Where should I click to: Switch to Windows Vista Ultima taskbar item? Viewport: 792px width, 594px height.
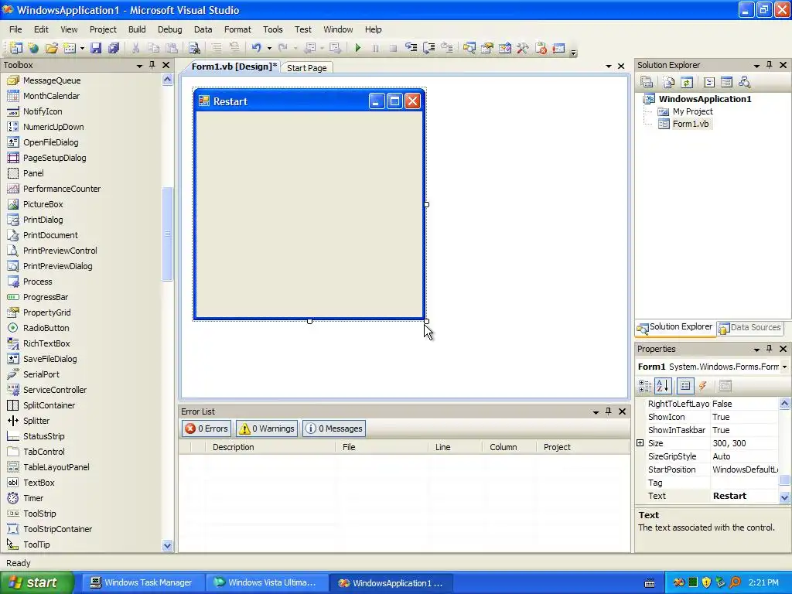(x=266, y=582)
